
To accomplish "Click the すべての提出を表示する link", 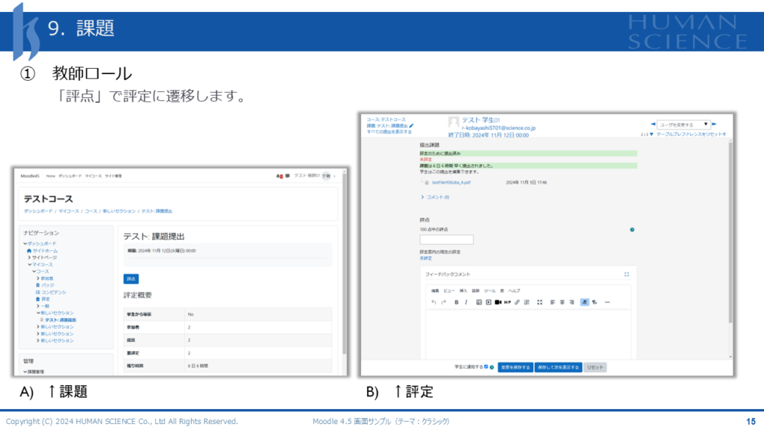I will tap(389, 131).
